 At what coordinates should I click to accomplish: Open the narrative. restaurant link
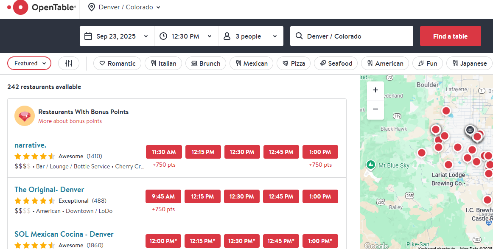pyautogui.click(x=30, y=145)
